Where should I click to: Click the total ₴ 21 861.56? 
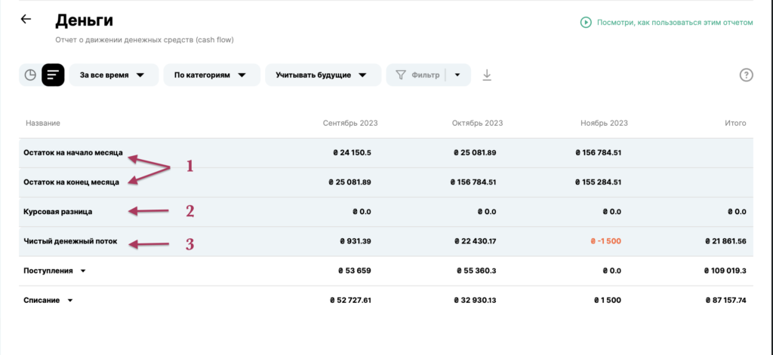[724, 241]
